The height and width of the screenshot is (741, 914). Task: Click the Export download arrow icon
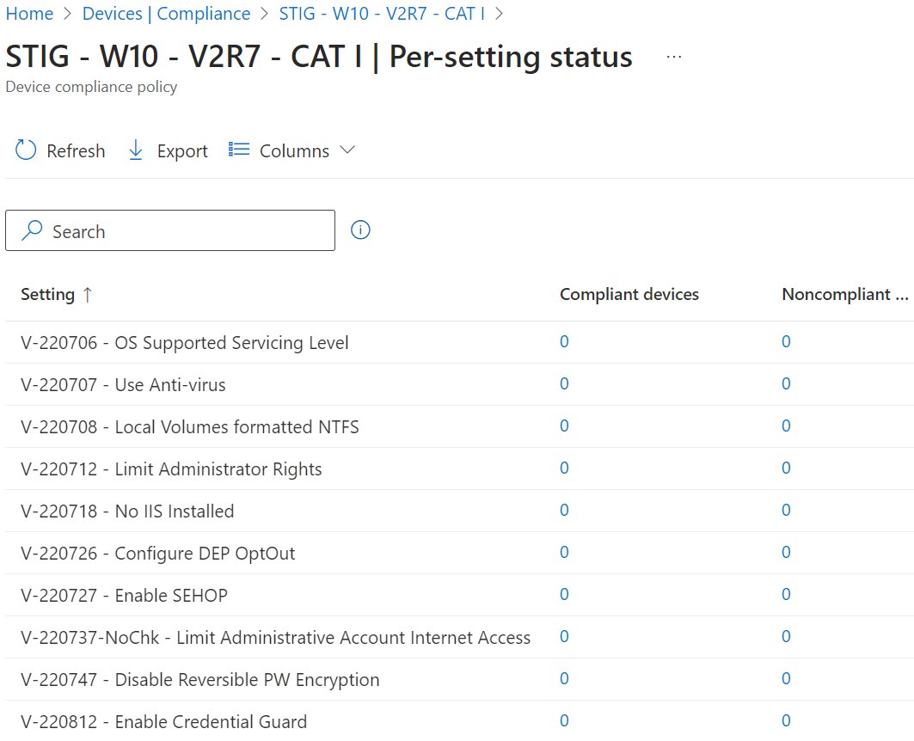[x=135, y=150]
